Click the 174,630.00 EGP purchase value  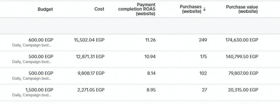coord(242,40)
